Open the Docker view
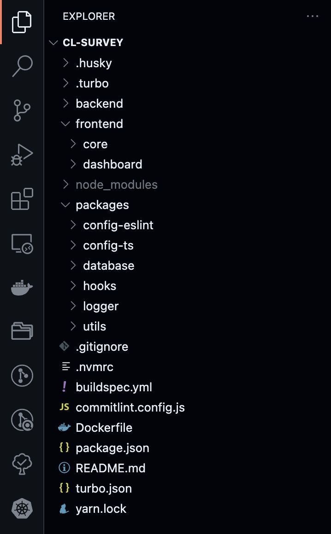331x534 pixels. 22,288
